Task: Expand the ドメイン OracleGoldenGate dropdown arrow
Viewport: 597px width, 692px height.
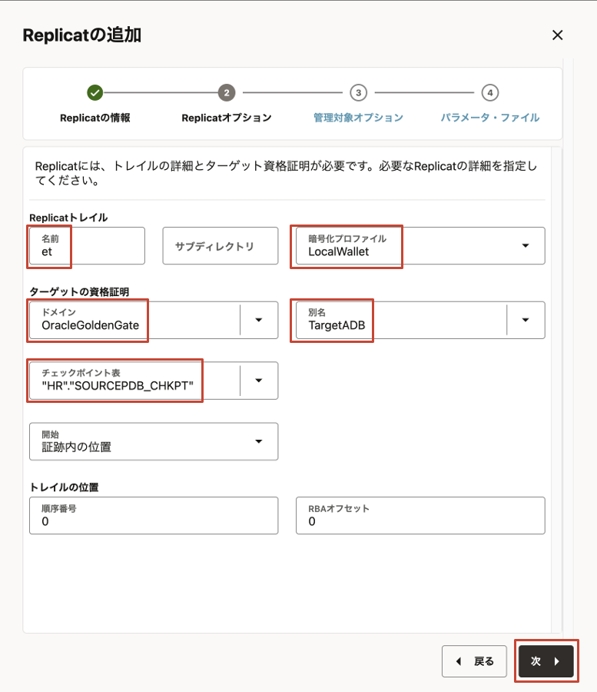Action: (259, 320)
